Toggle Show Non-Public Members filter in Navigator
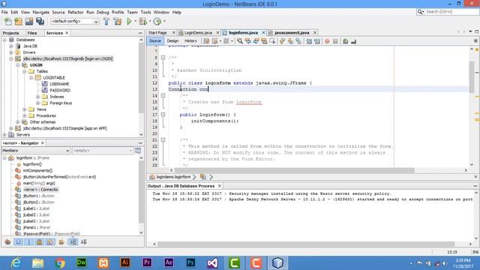Viewport: 480px width, 270px height. 40,242
